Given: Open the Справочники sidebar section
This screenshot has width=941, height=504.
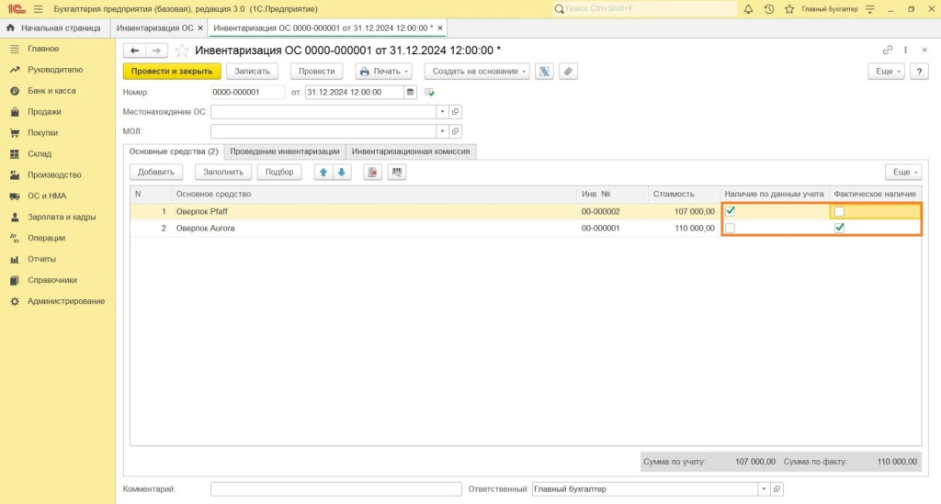Looking at the screenshot, I should pos(52,281).
